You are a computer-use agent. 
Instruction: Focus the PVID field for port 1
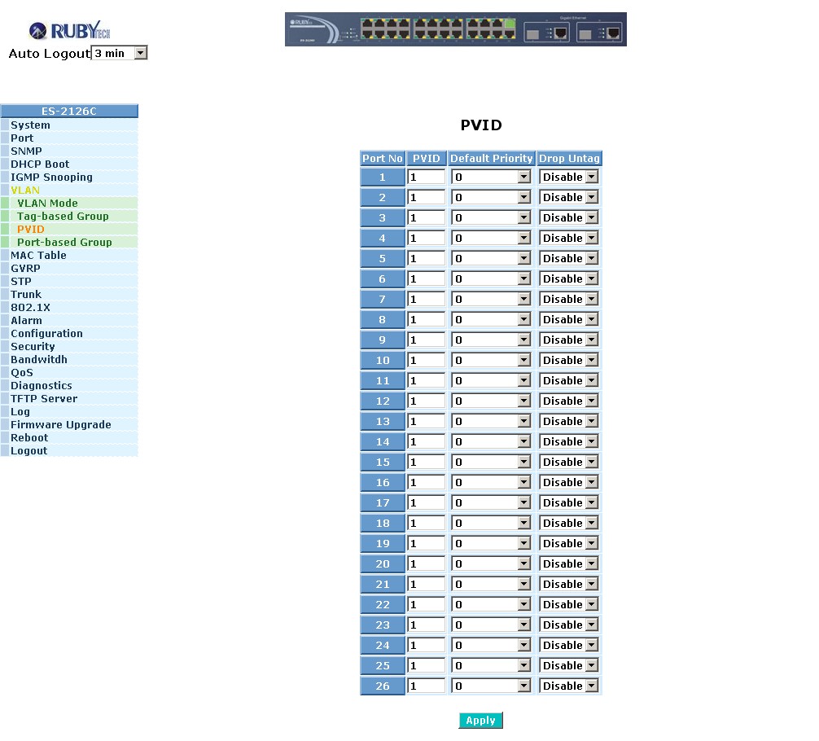[427, 178]
